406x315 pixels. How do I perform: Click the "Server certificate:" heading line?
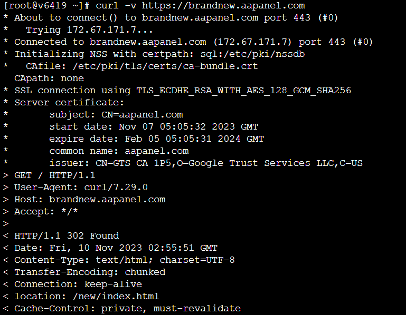point(69,102)
